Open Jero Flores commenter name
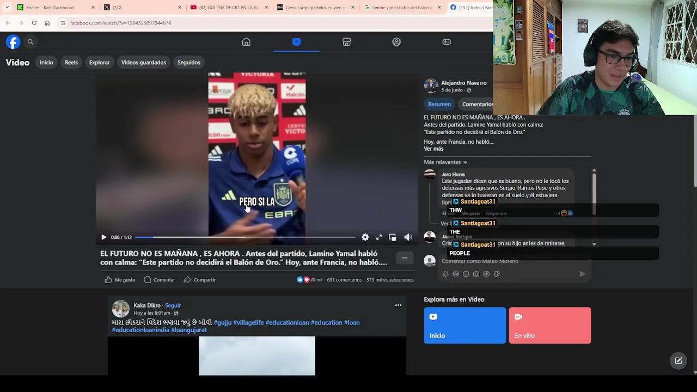The width and height of the screenshot is (697, 392). [x=454, y=174]
